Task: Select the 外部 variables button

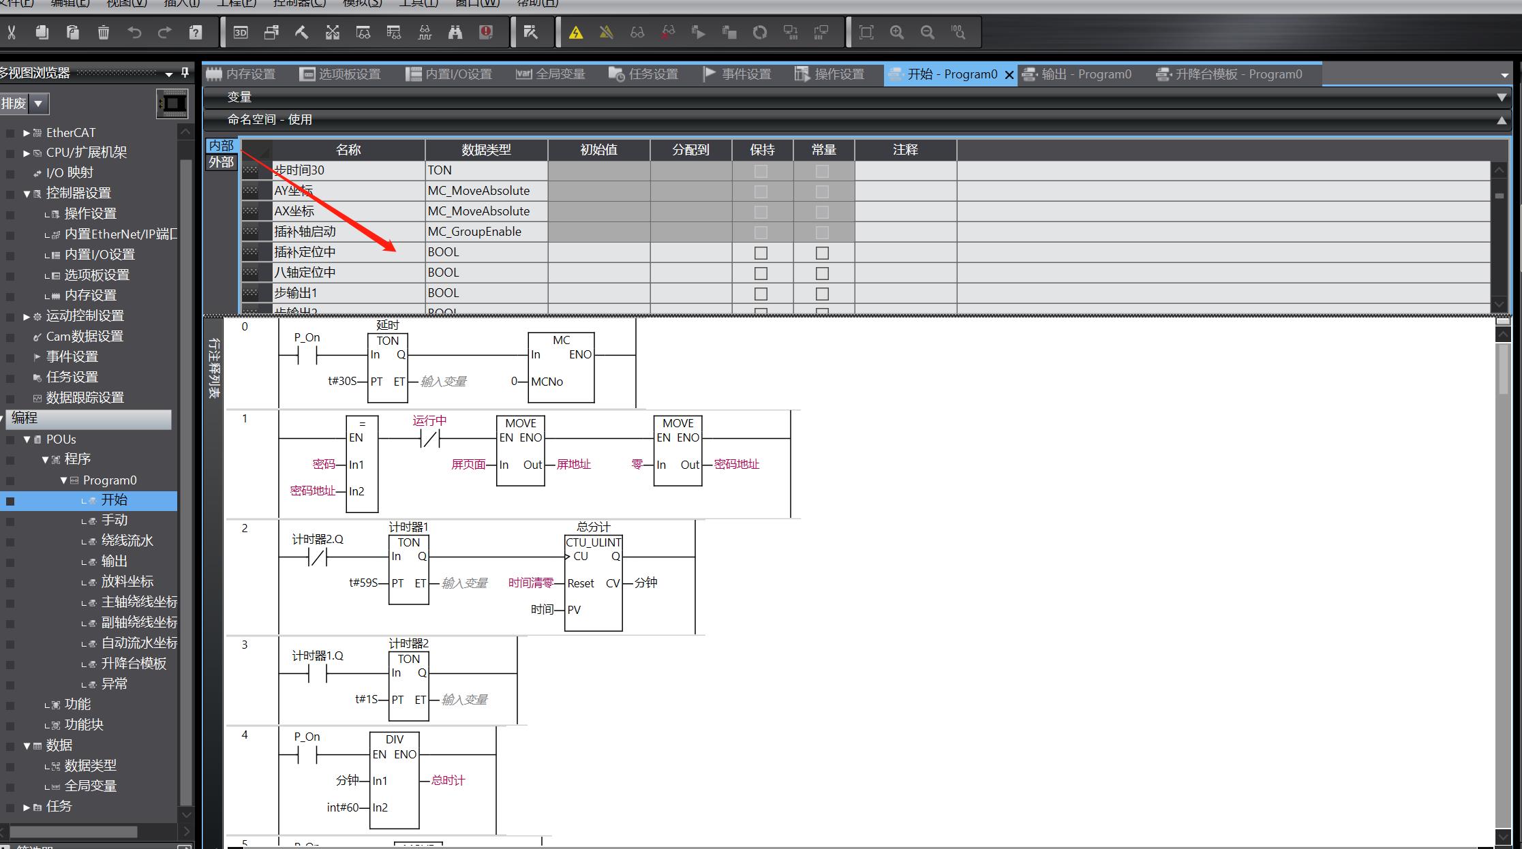Action: (221, 162)
